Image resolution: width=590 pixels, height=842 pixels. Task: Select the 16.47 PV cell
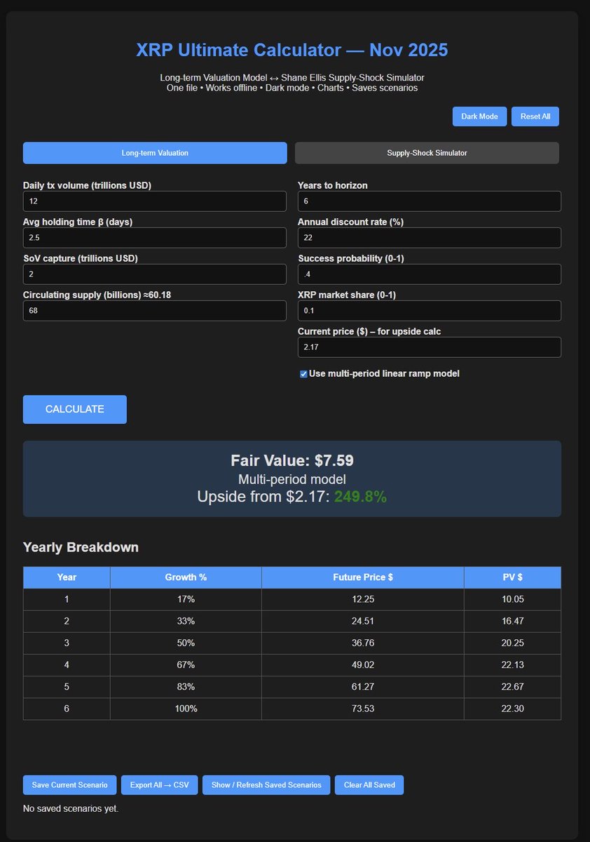(x=512, y=621)
